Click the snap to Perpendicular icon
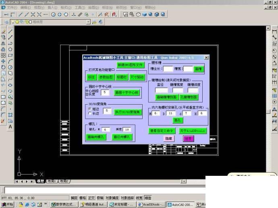Viewport: 278px width, 208px height. click(x=74, y=14)
